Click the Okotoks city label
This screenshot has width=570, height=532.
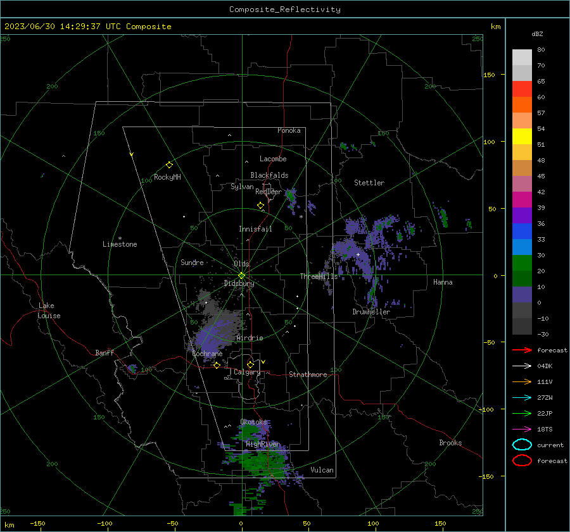(x=253, y=422)
